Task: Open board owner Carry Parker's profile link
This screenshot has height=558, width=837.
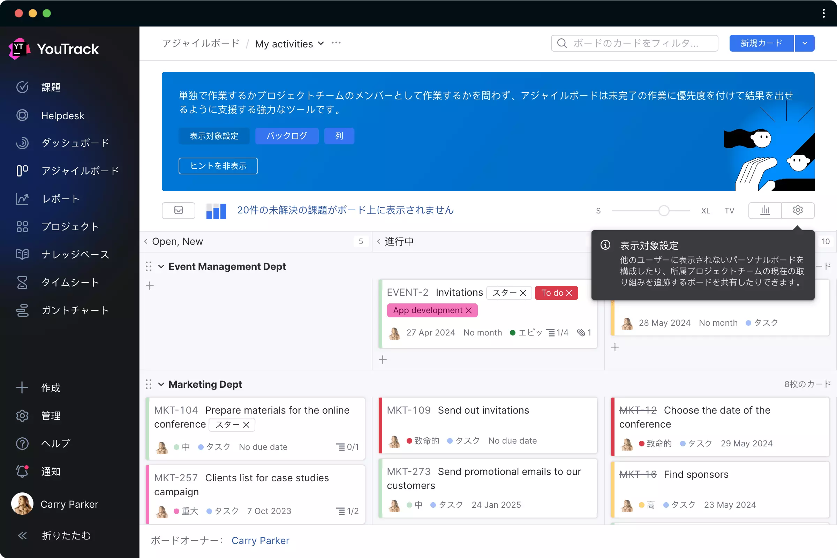Action: (260, 540)
